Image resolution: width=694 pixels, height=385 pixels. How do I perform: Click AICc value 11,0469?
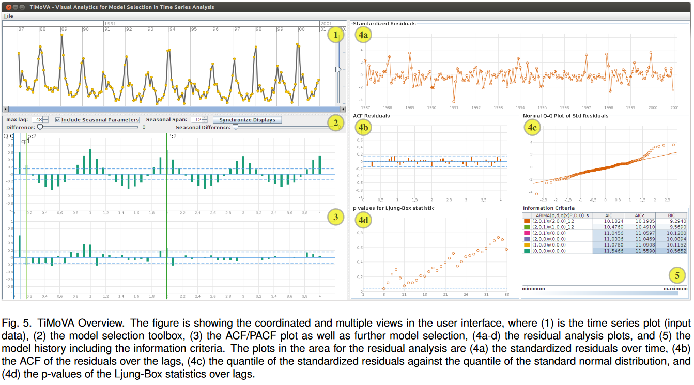(x=646, y=239)
